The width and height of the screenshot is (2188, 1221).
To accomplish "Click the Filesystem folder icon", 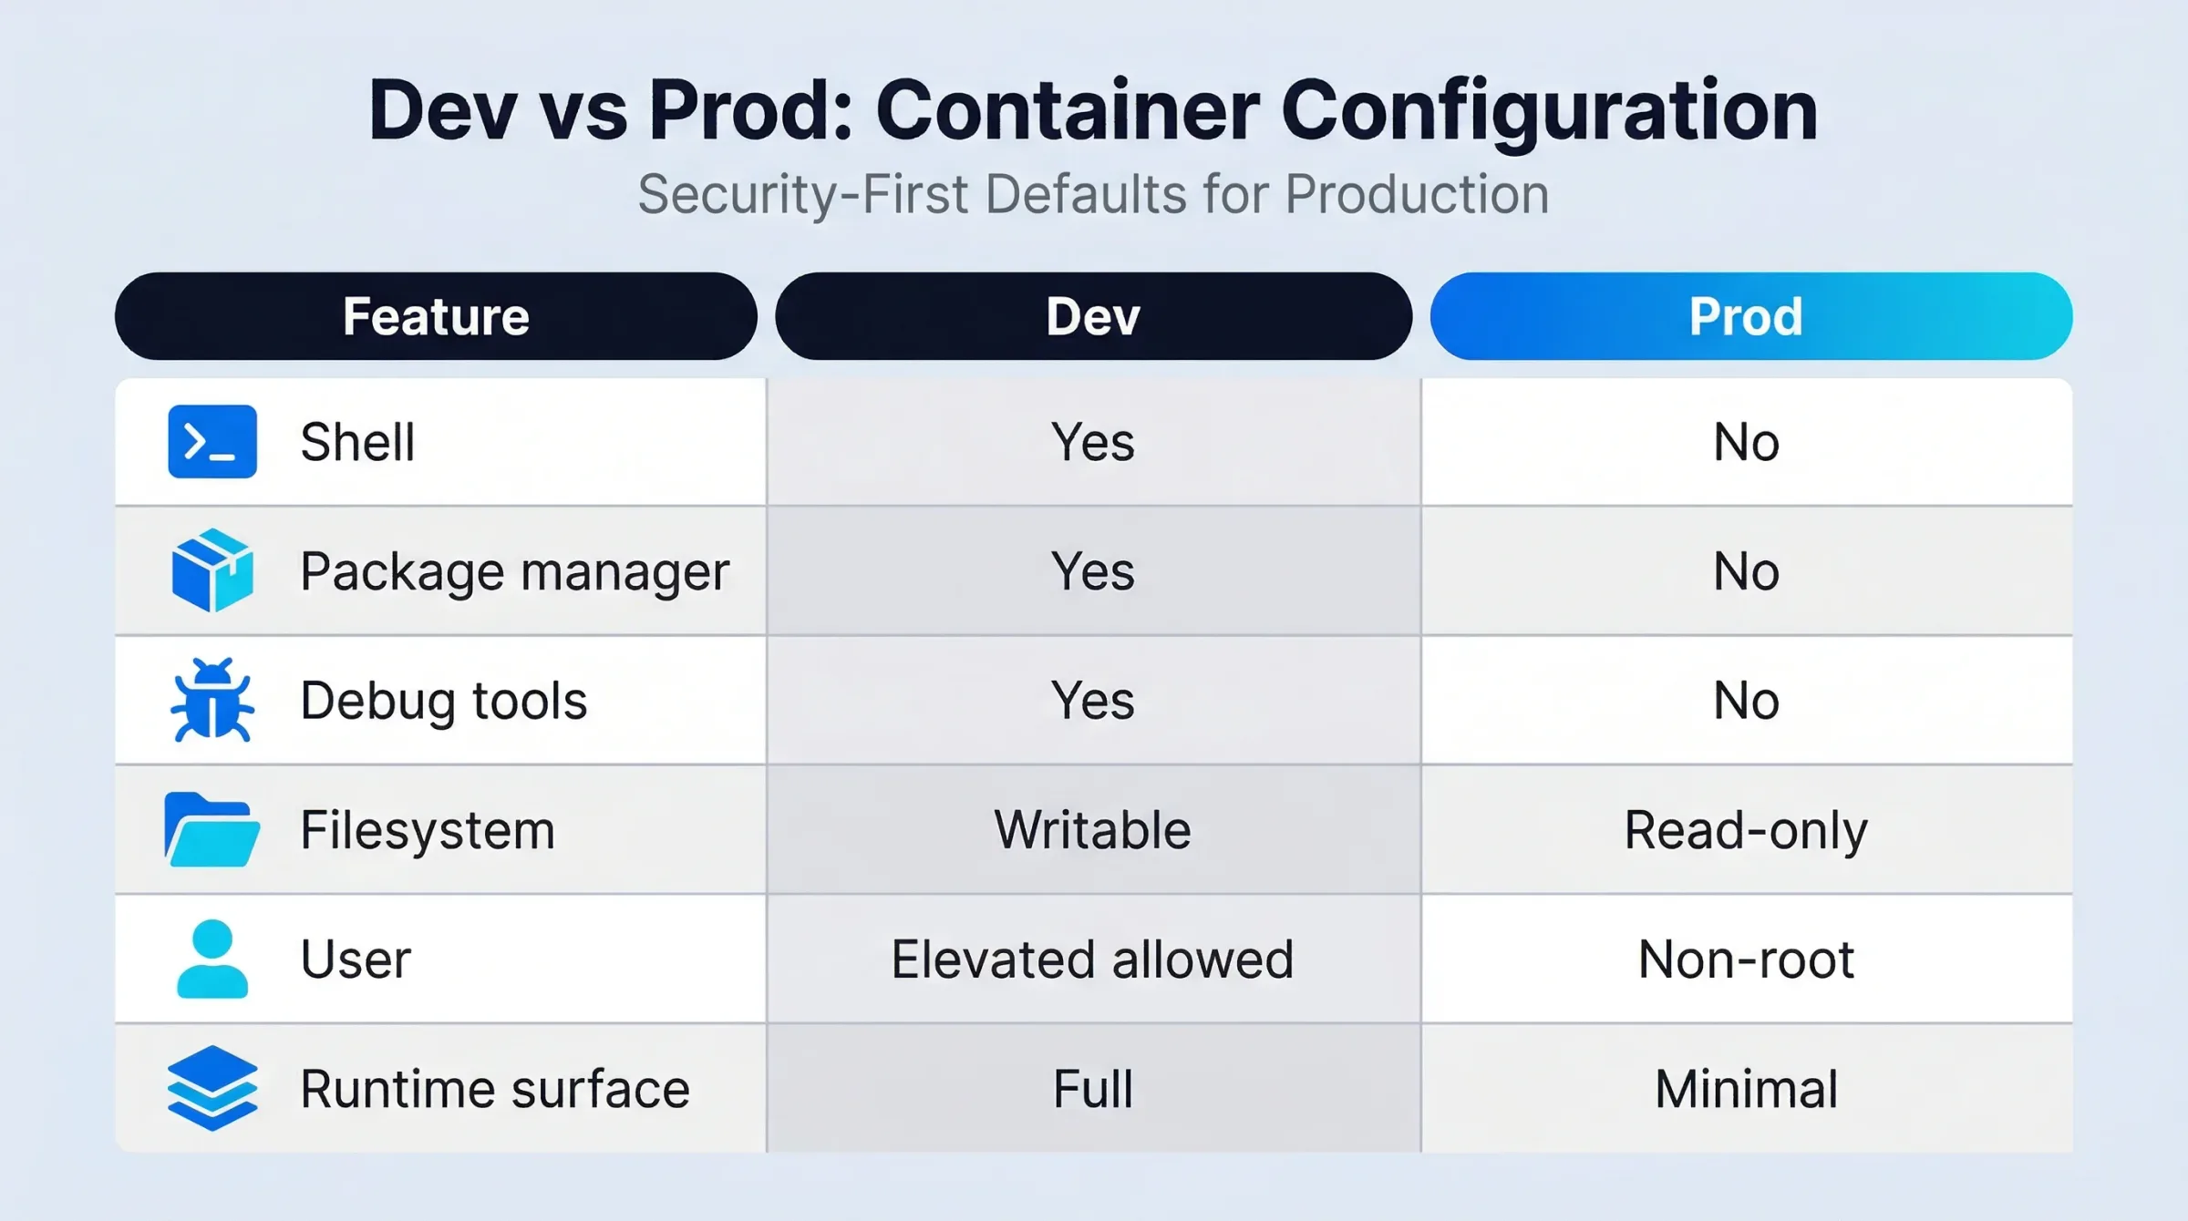I will 212,829.
